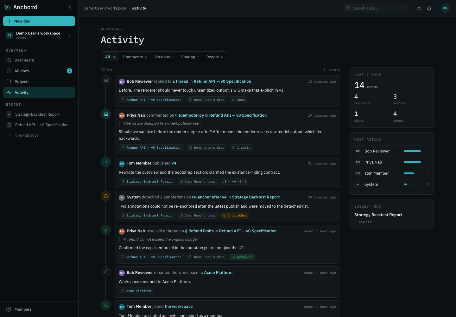Click the Demo User's workspace breadcrumb
This screenshot has height=317, width=456.
pyautogui.click(x=105, y=8)
